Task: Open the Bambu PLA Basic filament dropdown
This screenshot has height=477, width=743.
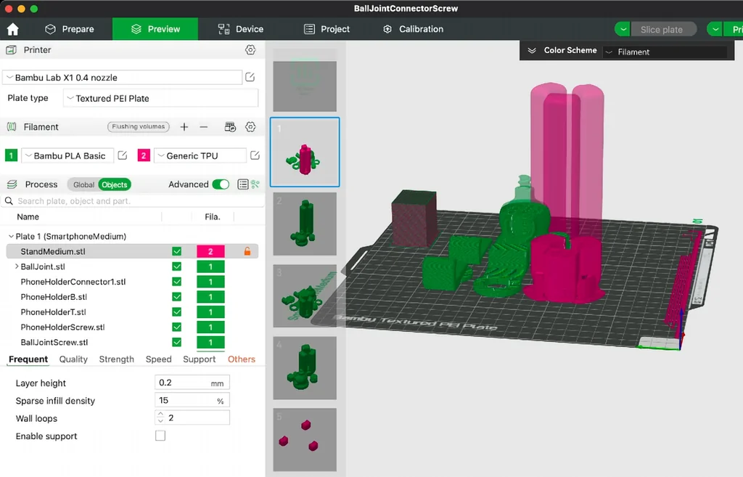Action: [67, 155]
